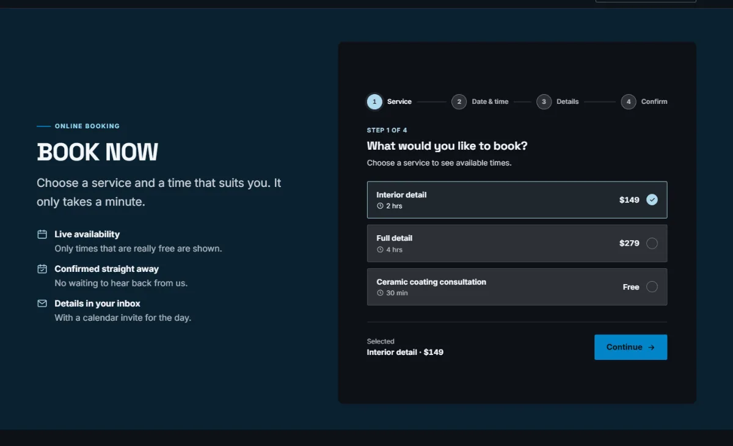733x446 pixels.
Task: Click the 4 hrs duration text
Action: (x=394, y=250)
